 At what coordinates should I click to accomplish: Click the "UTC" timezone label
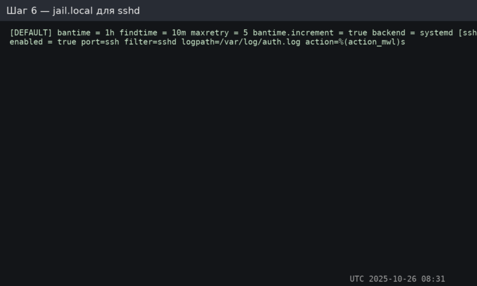click(357, 279)
